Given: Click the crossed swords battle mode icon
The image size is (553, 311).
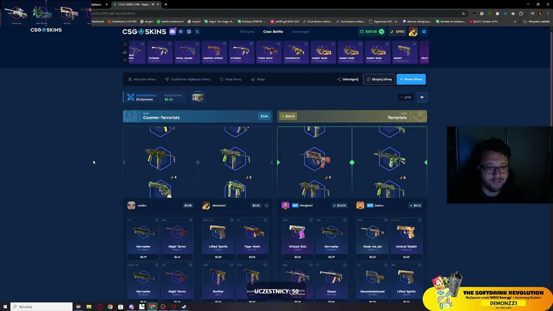Looking at the screenshot, I should point(130,97).
